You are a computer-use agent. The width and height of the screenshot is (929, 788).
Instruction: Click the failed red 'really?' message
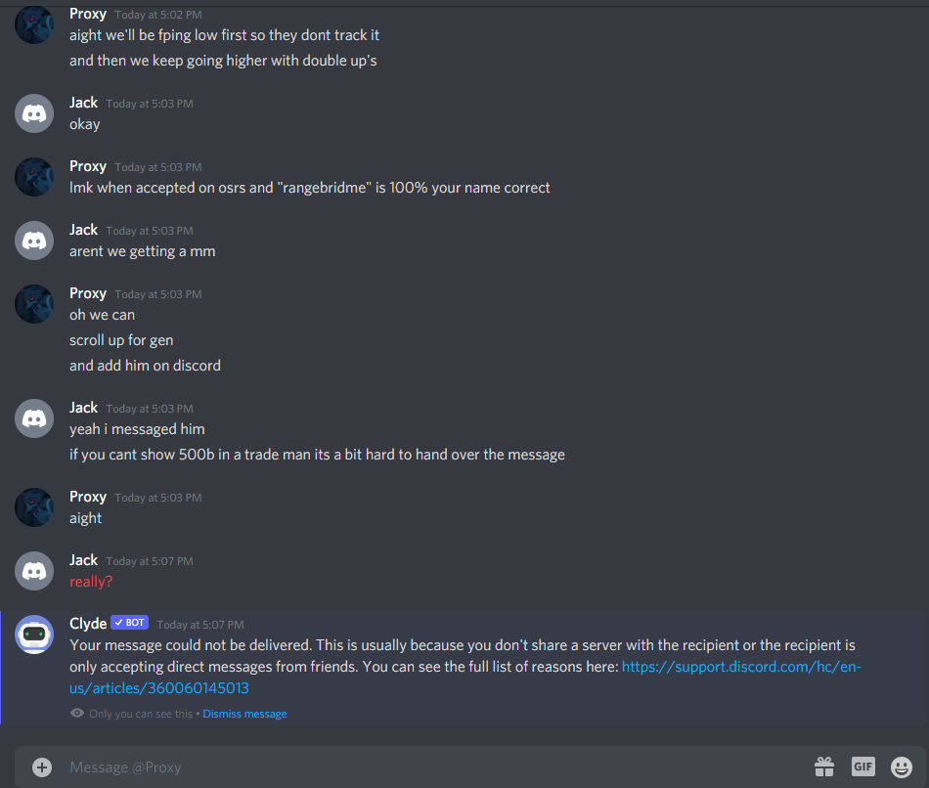pos(91,582)
